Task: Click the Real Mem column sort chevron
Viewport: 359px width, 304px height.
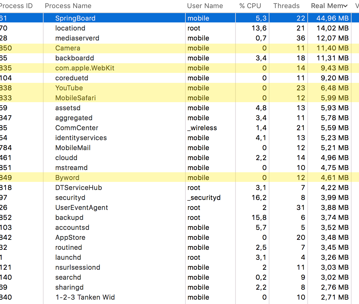Action: pos(345,6)
